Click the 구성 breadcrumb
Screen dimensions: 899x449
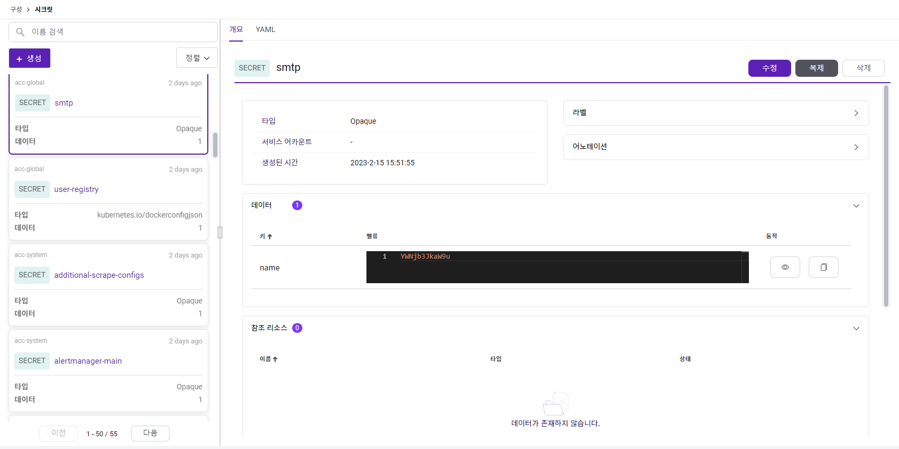pyautogui.click(x=16, y=10)
